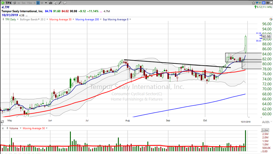Viewport: 273px width, 154px height.
Task: Click the green RT real-time indicator
Action: coord(260,3)
